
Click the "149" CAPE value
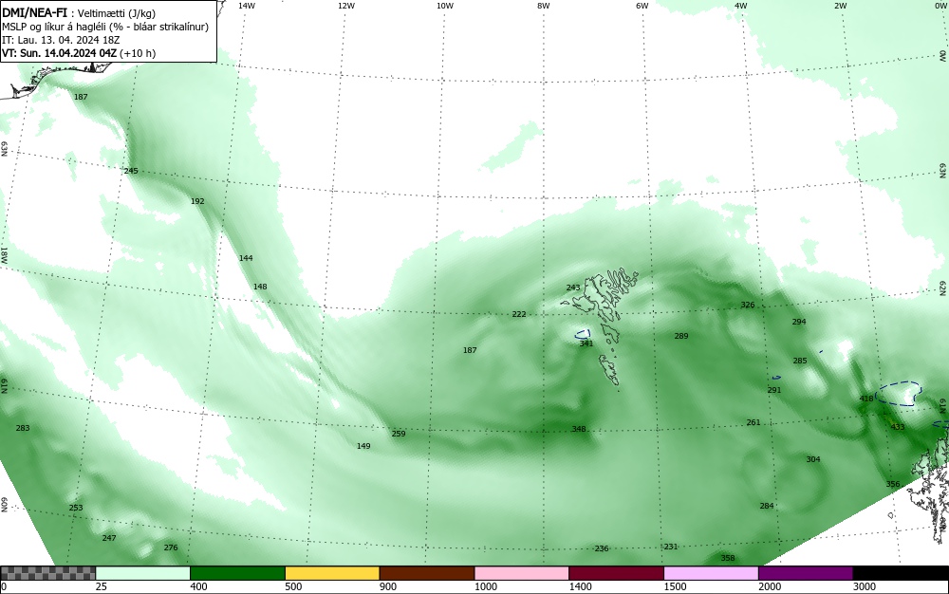363,446
